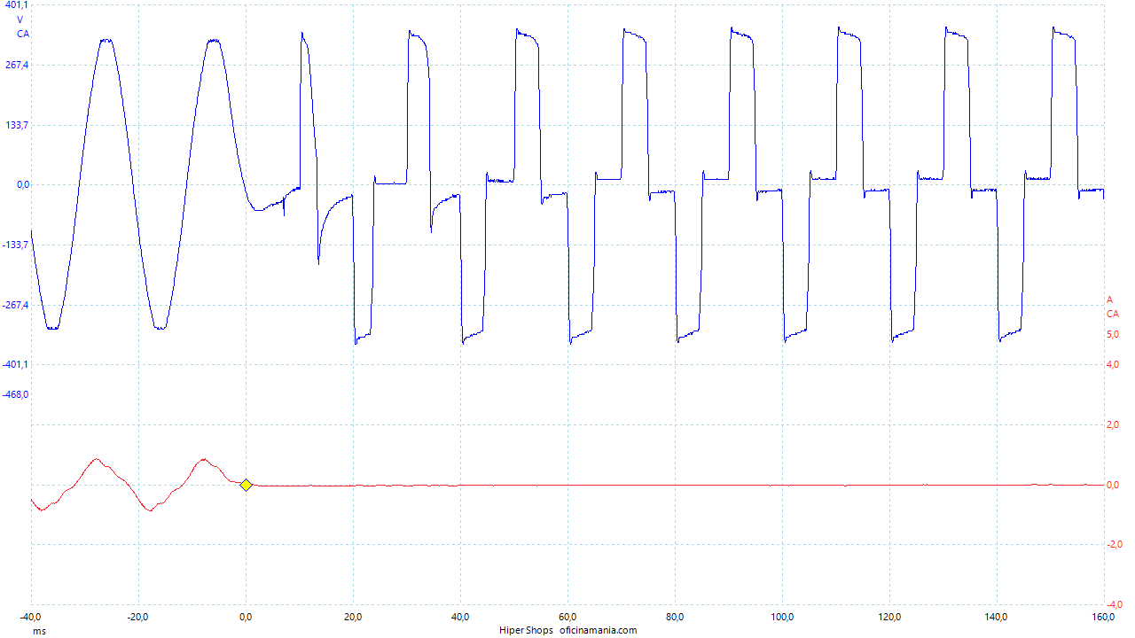Click the yellow diamond trigger marker
Screen dimensions: 1135x638
(x=247, y=485)
